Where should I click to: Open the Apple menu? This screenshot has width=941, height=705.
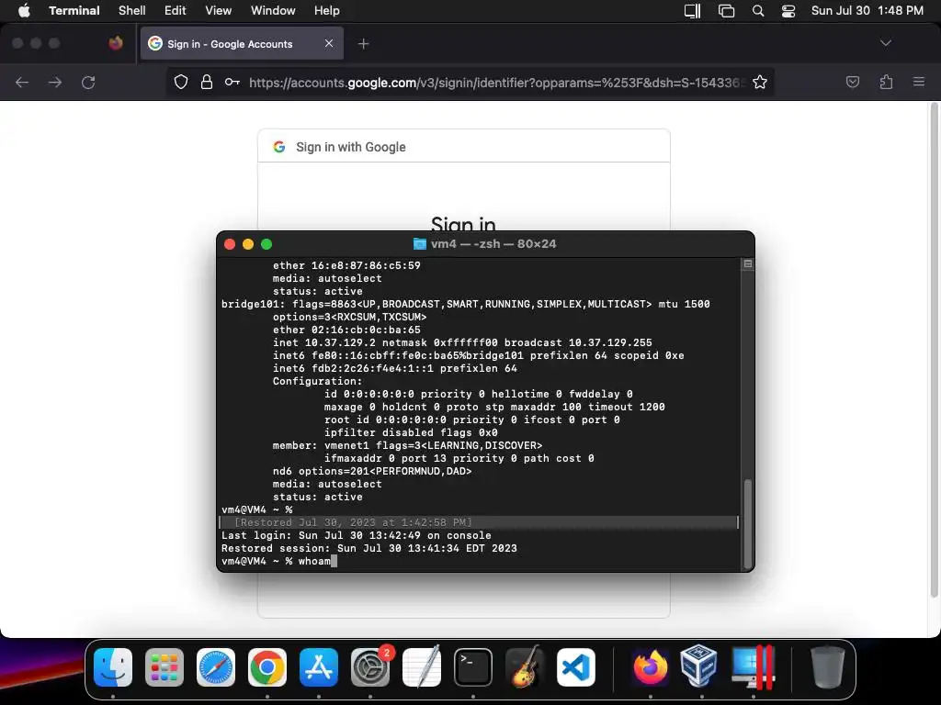coord(24,11)
